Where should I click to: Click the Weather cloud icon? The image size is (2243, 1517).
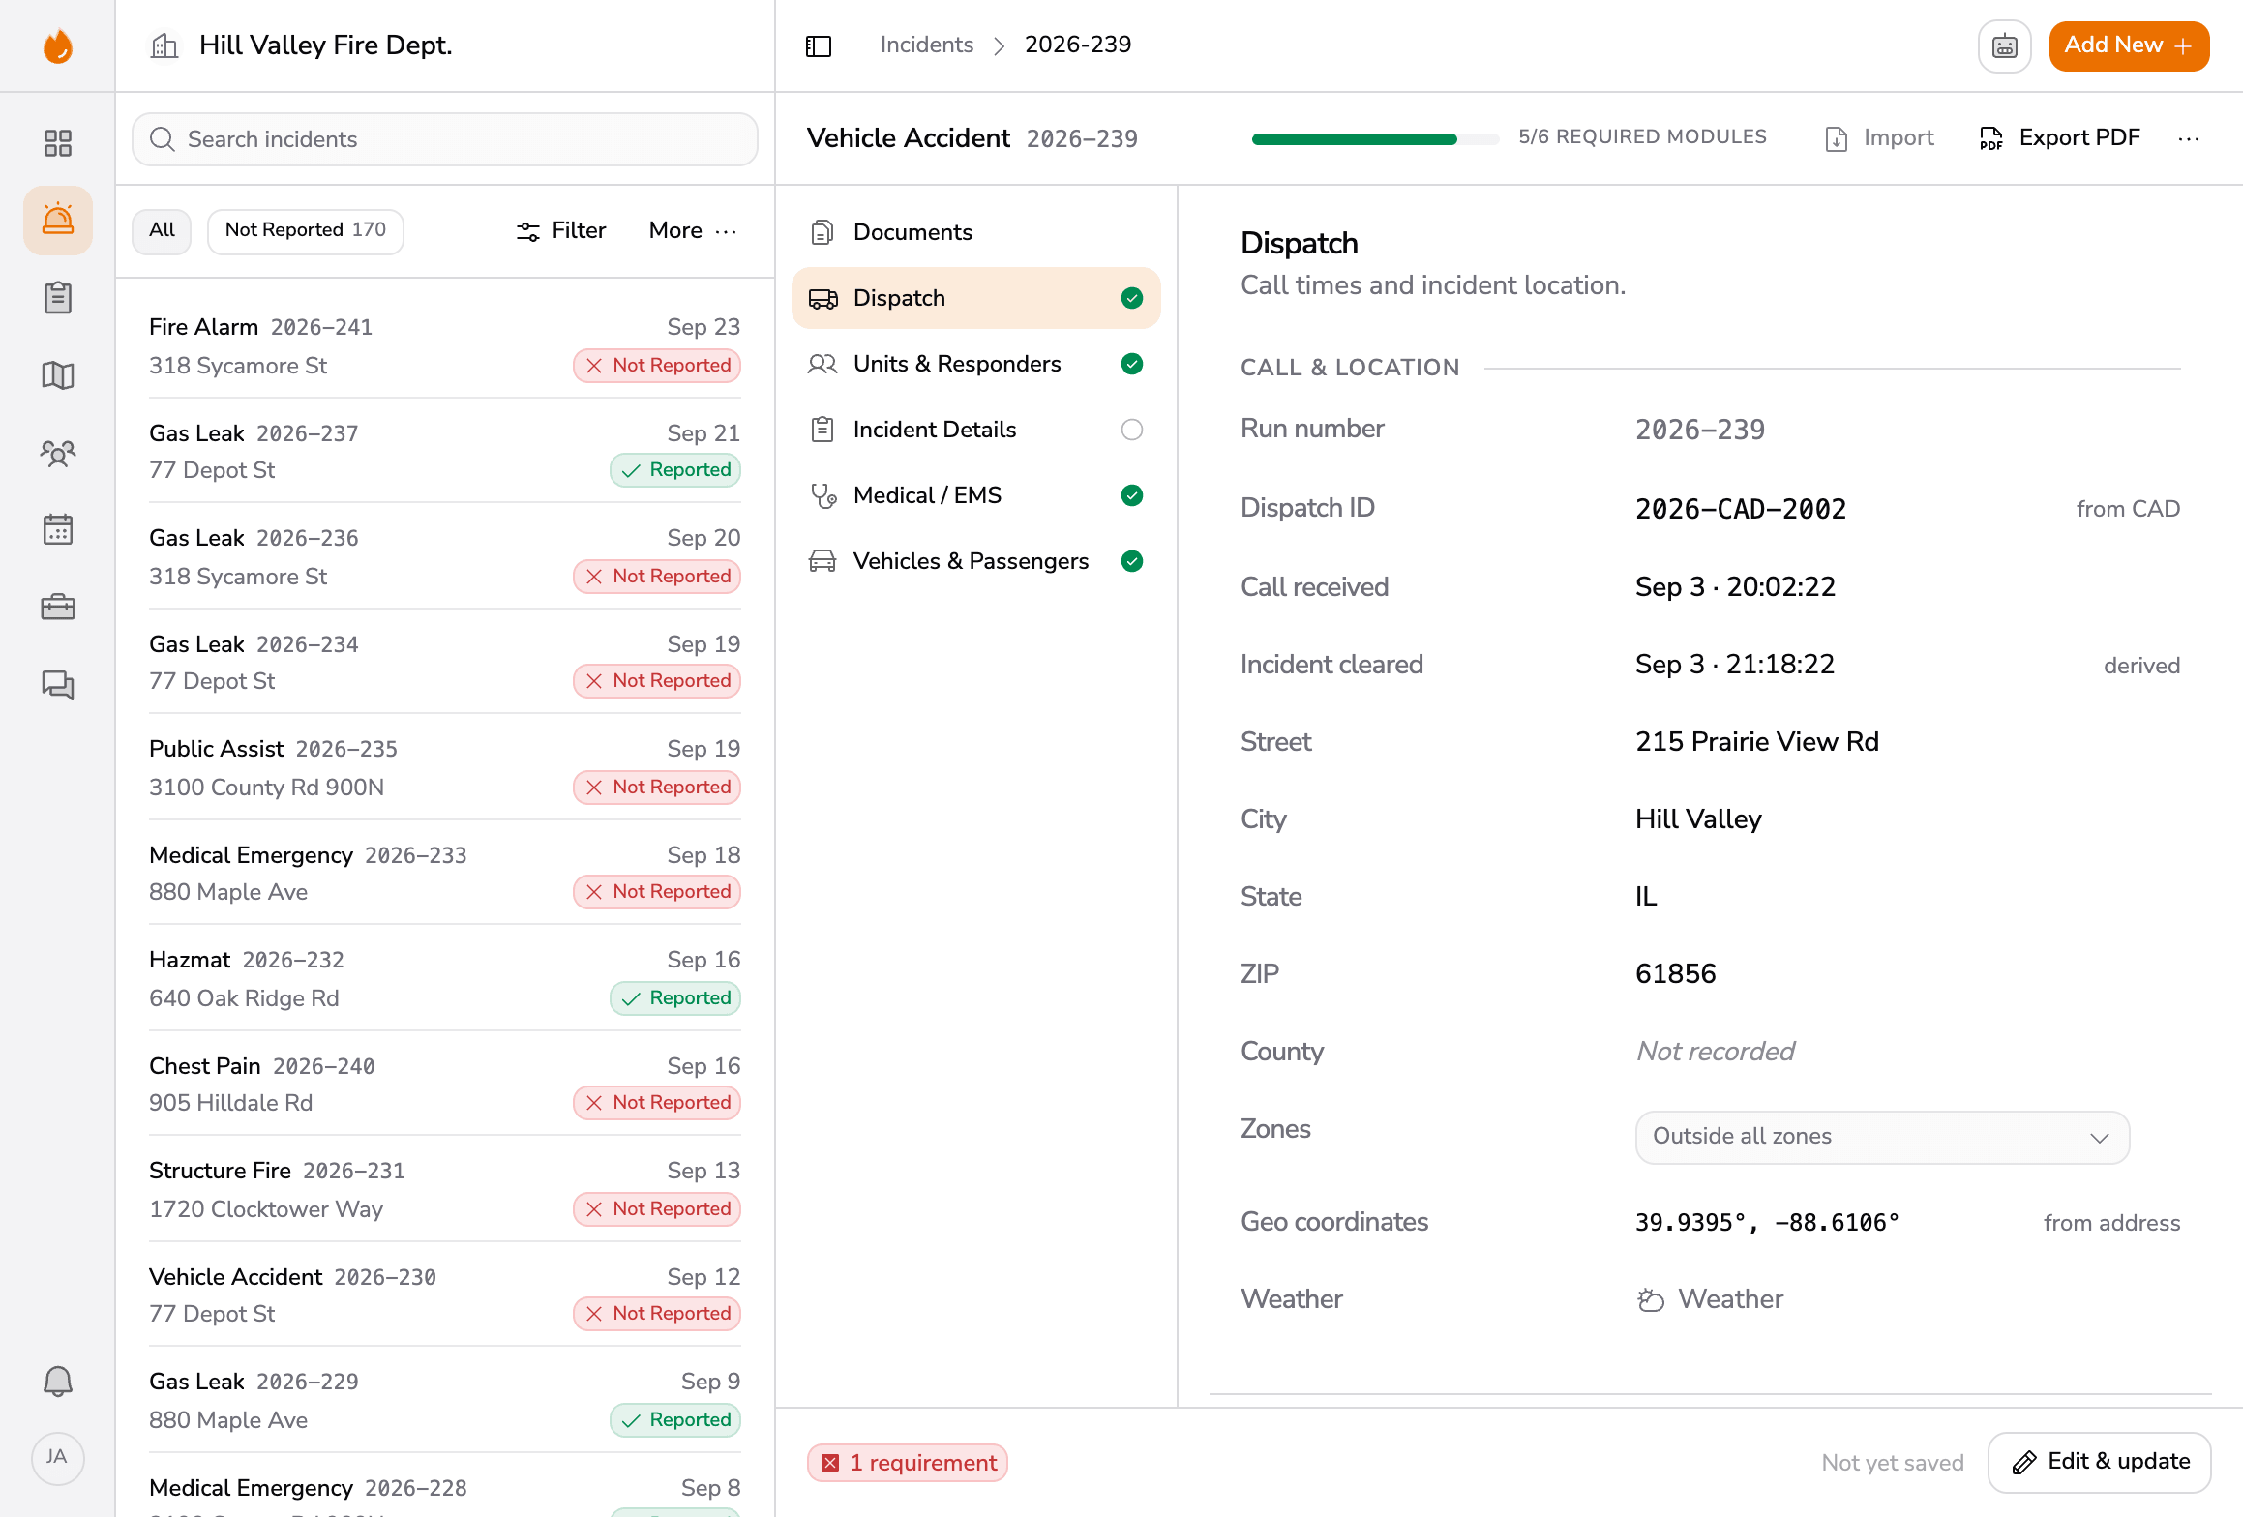1651,1299
